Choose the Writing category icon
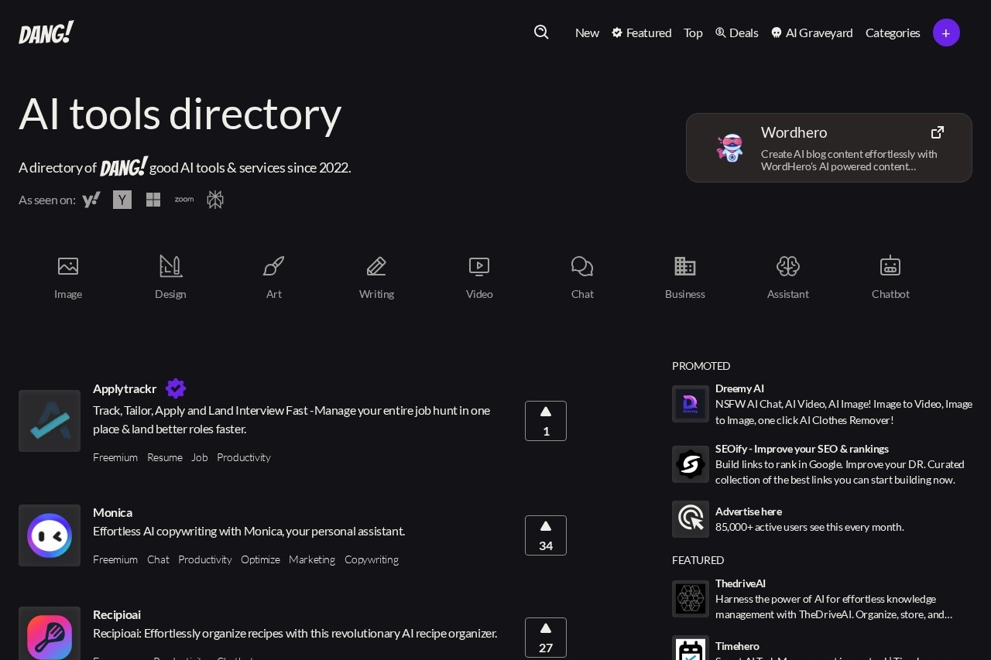This screenshot has height=660, width=991. point(376,267)
